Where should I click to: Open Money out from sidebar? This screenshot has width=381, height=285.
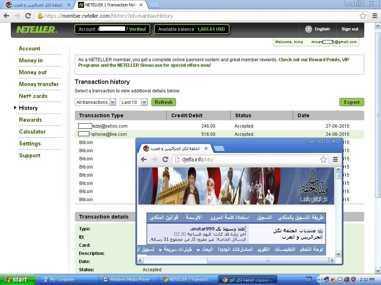[33, 72]
